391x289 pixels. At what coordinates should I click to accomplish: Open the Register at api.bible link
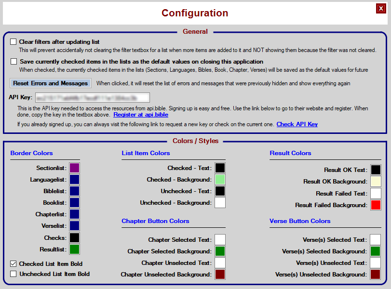[x=141, y=115]
